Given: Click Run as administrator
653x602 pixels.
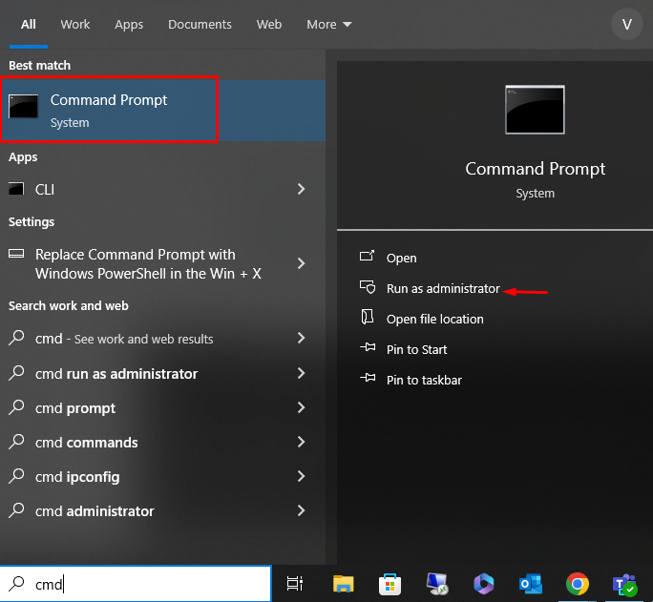Looking at the screenshot, I should (443, 288).
